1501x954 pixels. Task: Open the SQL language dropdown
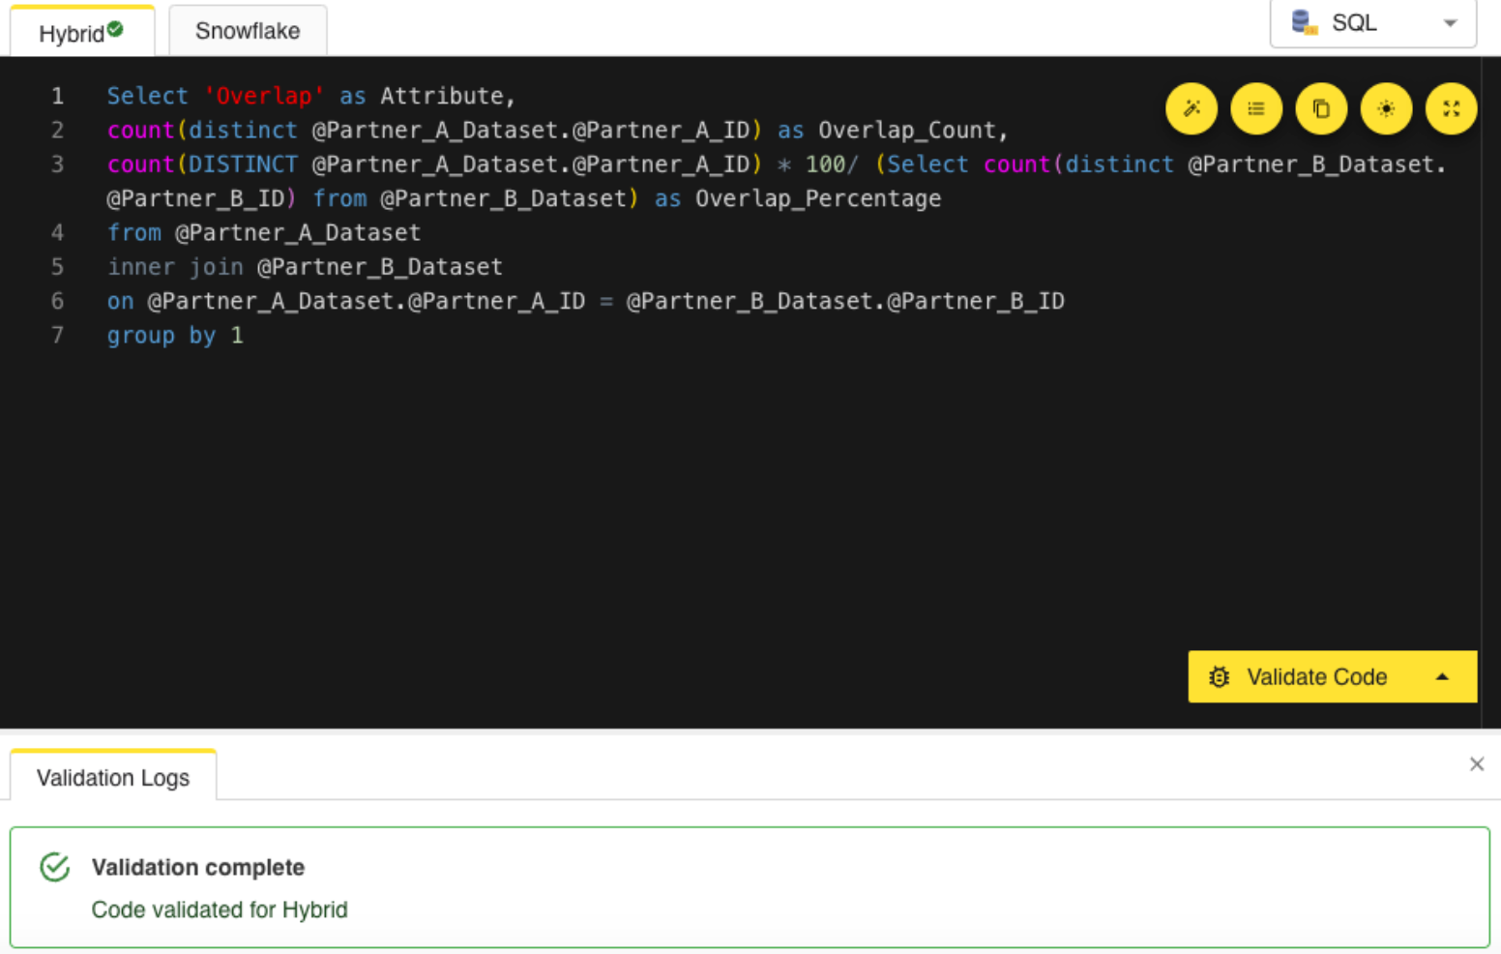[x=1372, y=22]
